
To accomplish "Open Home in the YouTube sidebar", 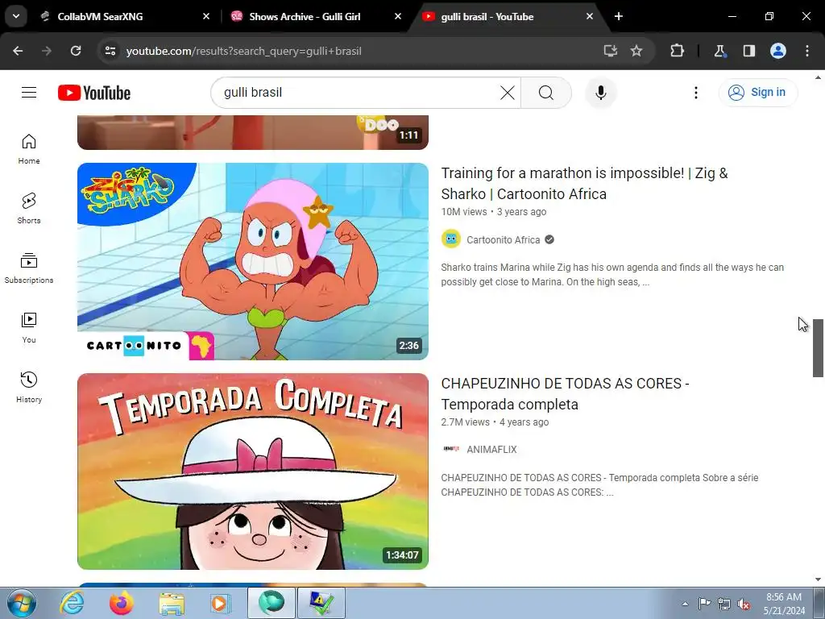I will [29, 149].
